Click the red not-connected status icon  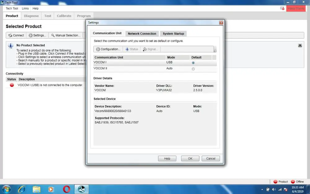tap(12, 85)
